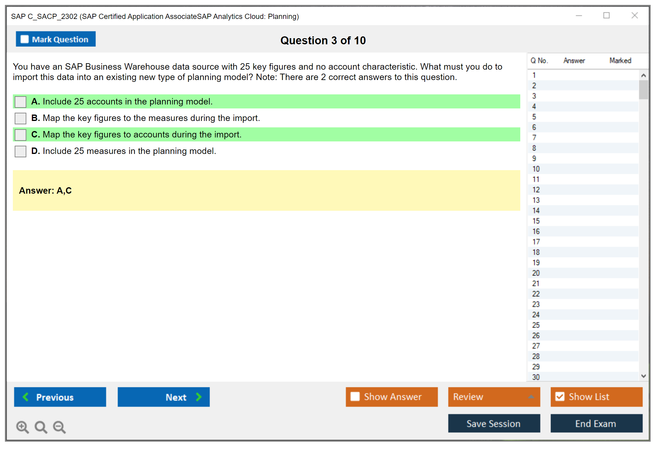Select question 10 in the list
The height and width of the screenshot is (449, 658).
point(536,169)
